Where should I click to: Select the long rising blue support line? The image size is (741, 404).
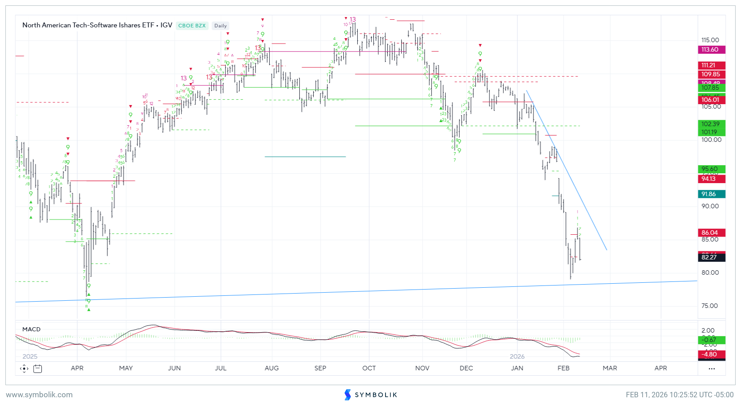[359, 291]
